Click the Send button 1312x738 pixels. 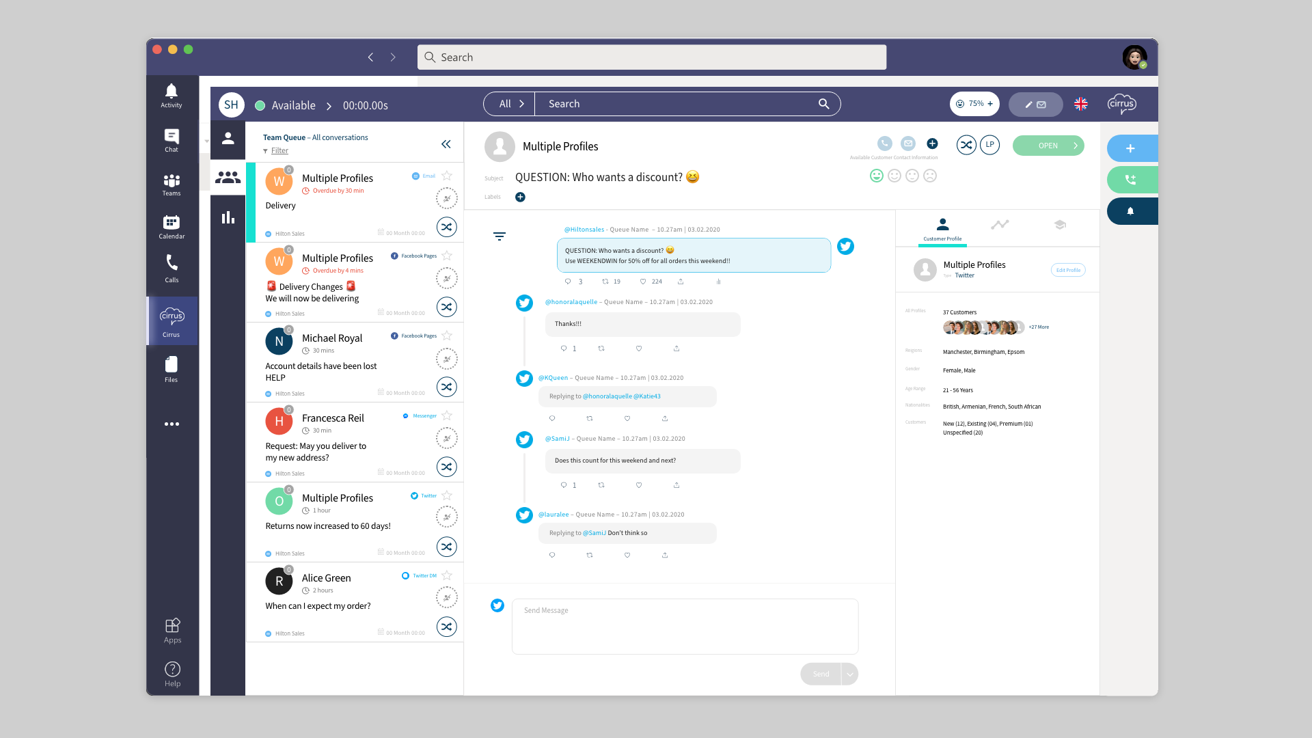[x=821, y=674]
